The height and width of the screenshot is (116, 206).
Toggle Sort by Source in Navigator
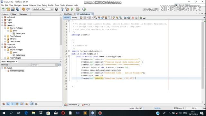36,104
